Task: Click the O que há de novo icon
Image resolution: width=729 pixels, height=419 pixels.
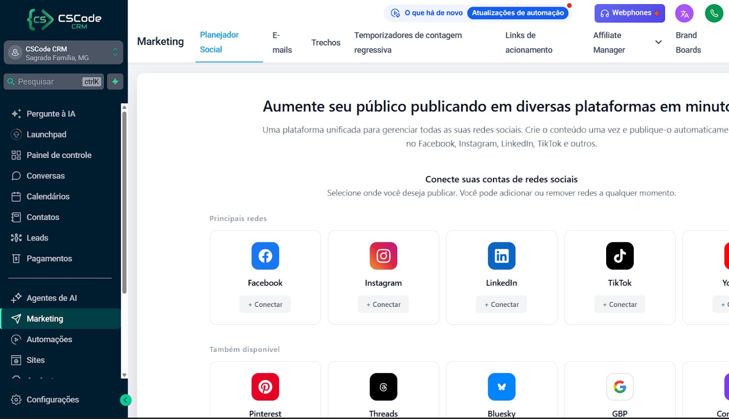Action: [x=395, y=13]
